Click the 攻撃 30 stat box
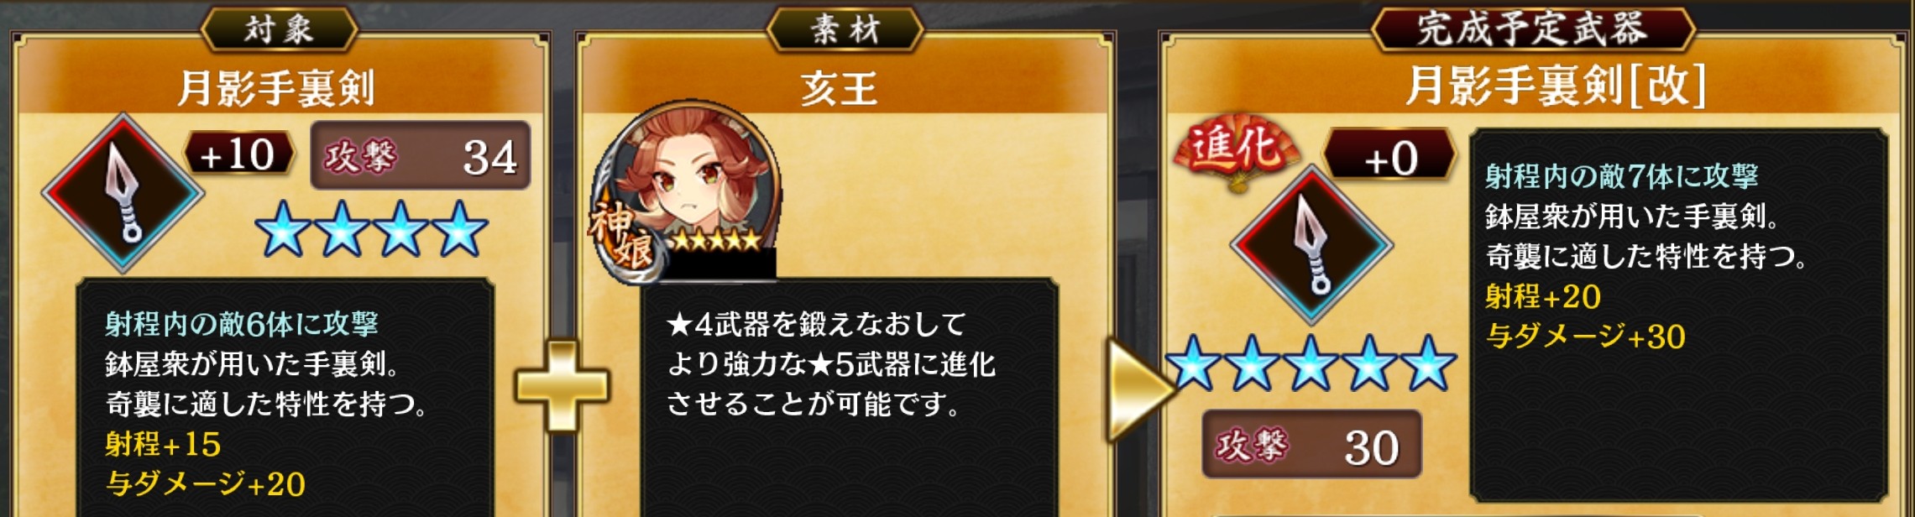The image size is (1915, 517). pyautogui.click(x=1311, y=445)
